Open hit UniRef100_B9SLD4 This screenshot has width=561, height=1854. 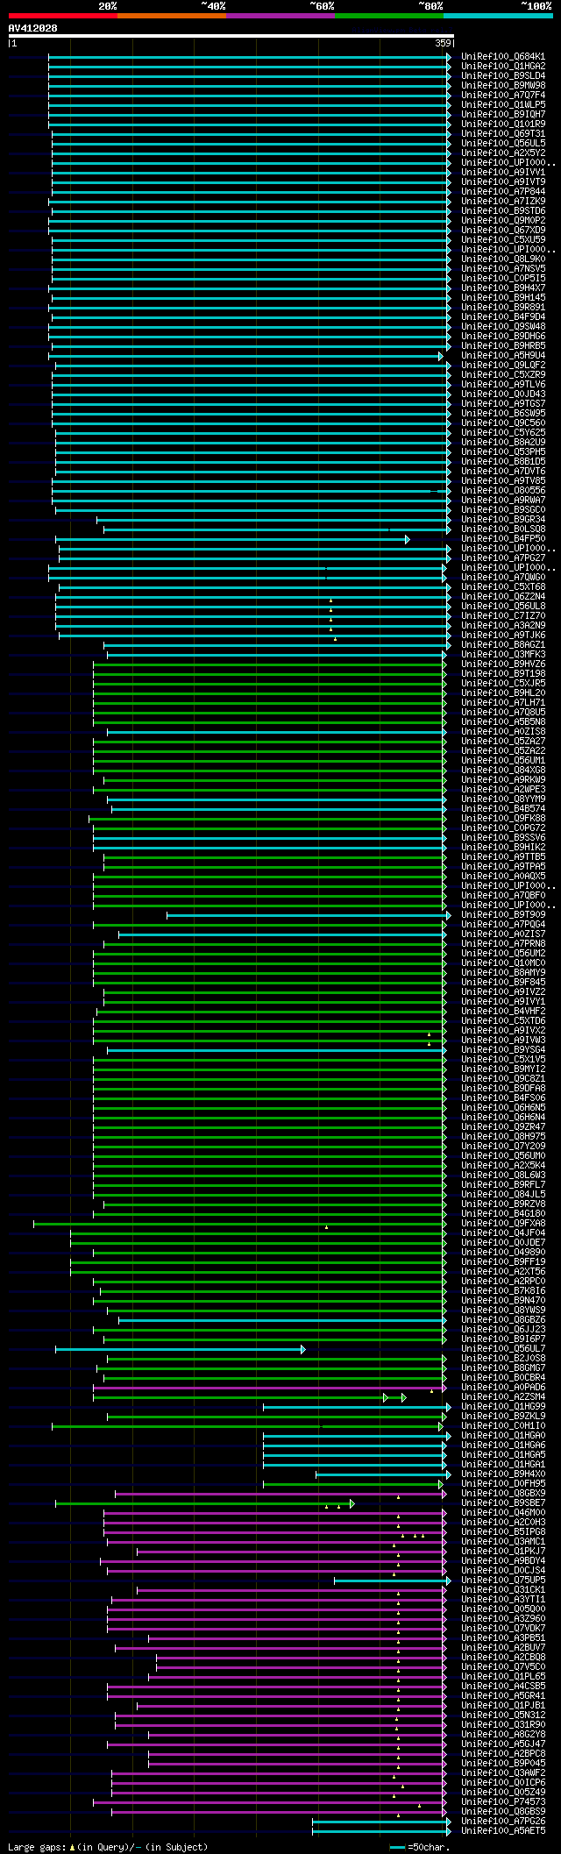pos(503,75)
